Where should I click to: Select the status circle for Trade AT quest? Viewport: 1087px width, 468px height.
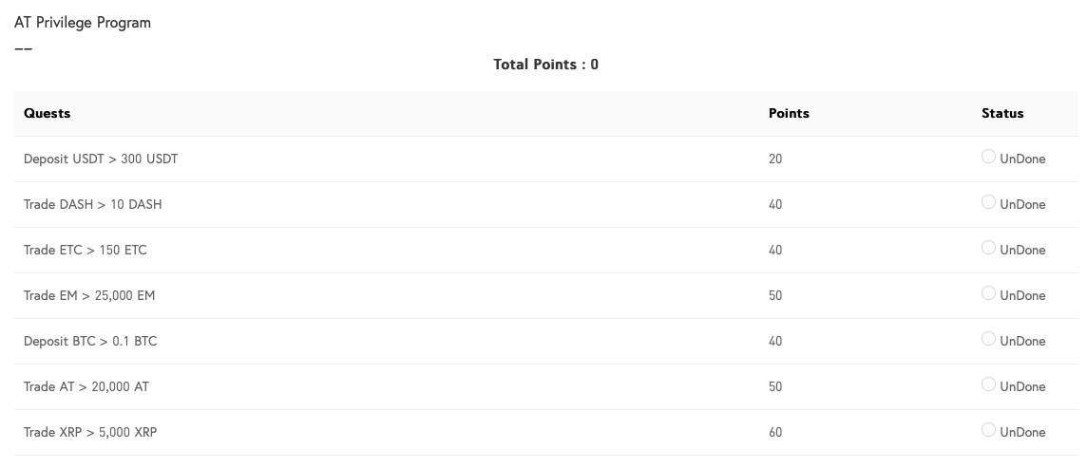point(988,384)
